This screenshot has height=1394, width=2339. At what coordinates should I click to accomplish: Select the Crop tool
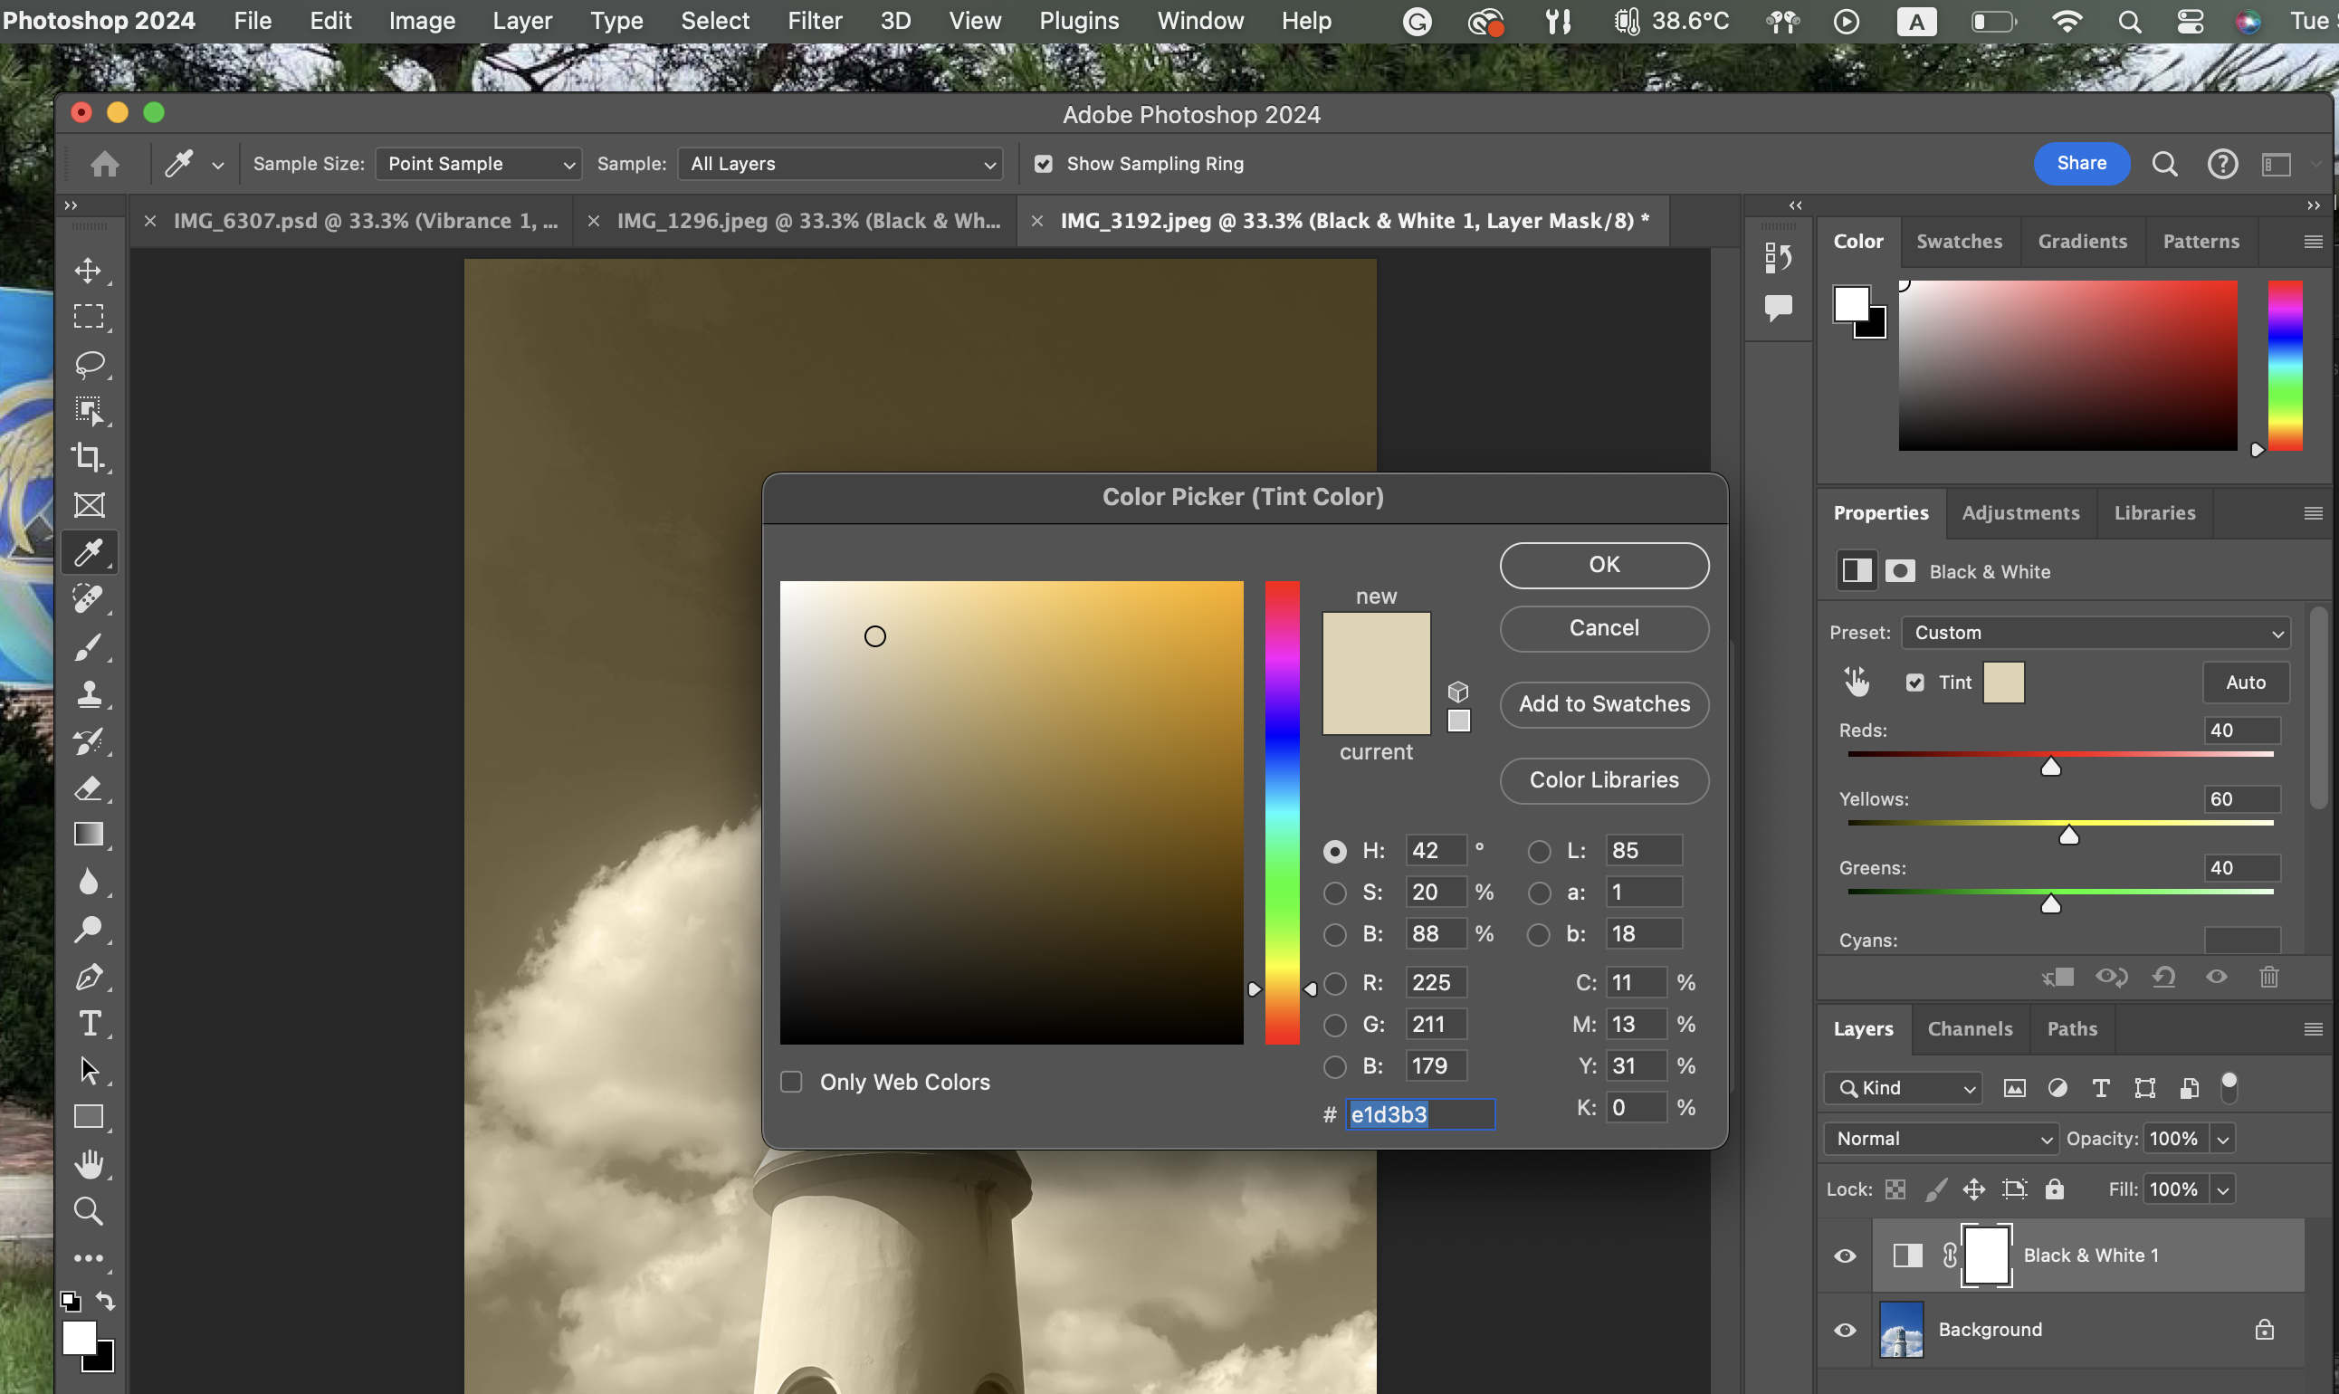(89, 457)
